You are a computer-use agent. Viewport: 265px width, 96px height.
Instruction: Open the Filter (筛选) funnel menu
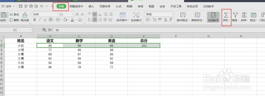235,17
